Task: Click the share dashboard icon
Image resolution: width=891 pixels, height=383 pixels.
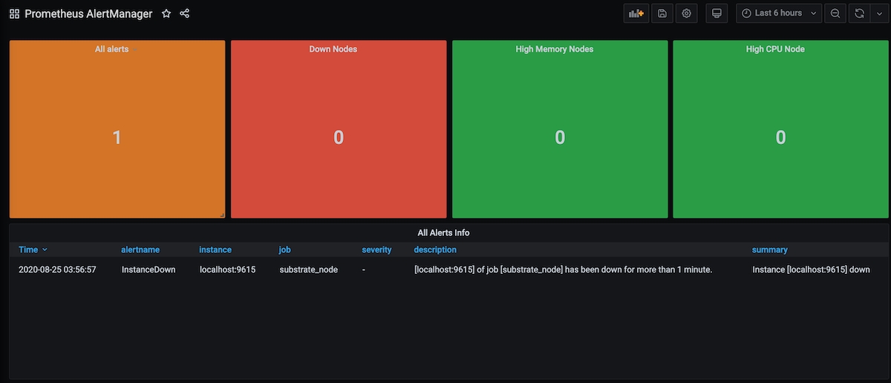Action: coord(185,13)
